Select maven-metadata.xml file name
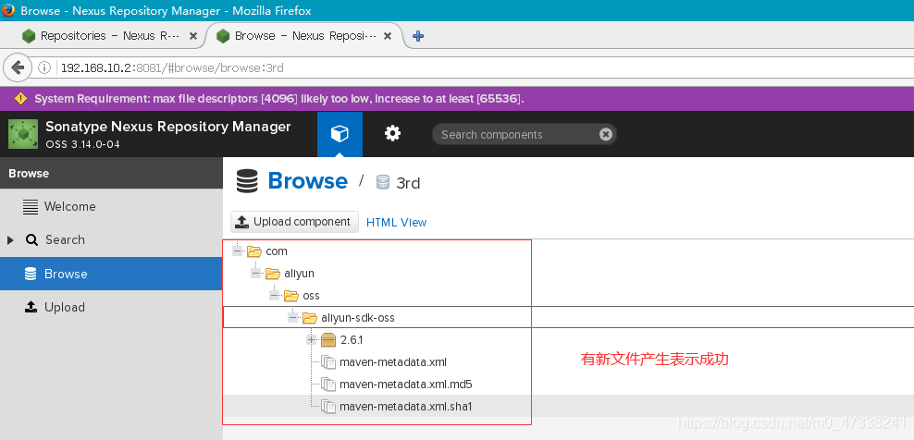This screenshot has height=440, width=914. [x=393, y=362]
